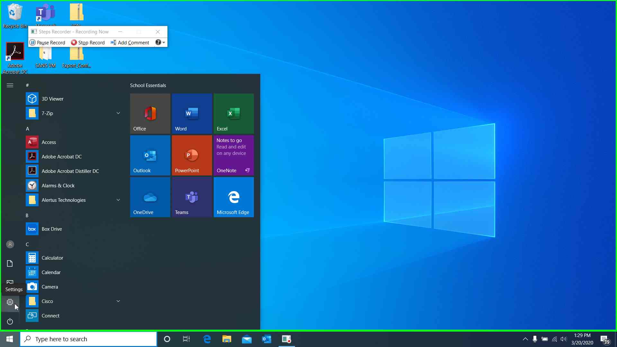
Task: Select letter A section header
Action: coord(27,129)
